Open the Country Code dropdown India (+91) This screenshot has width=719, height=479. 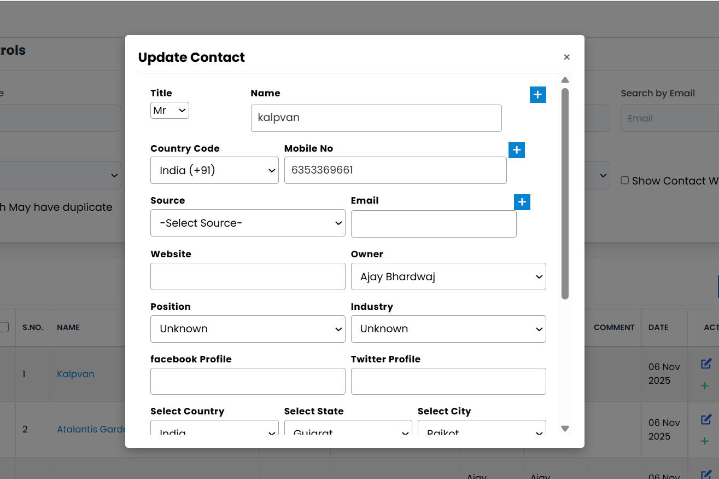[x=214, y=170]
